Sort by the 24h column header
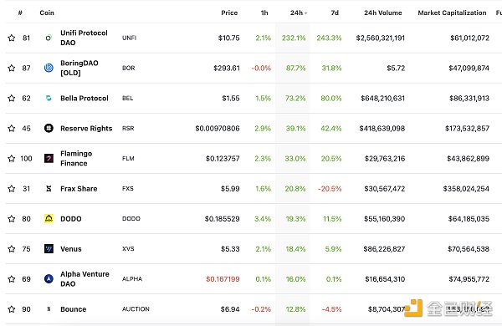Screen dimensions: 502x326 (x=299, y=13)
